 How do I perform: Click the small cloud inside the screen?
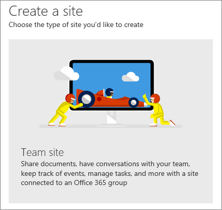131,76
